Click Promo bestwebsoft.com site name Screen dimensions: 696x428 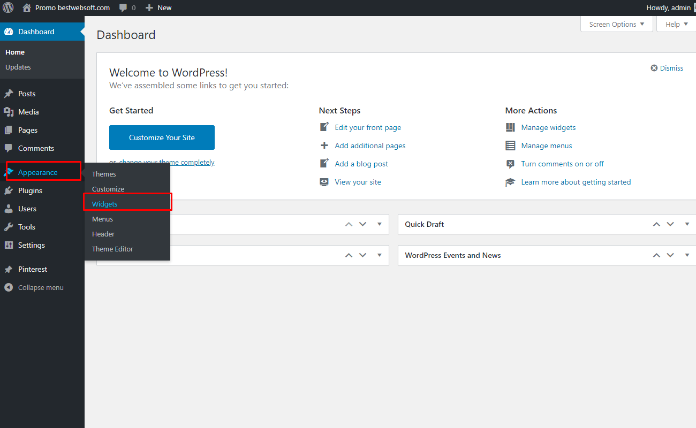(72, 7)
